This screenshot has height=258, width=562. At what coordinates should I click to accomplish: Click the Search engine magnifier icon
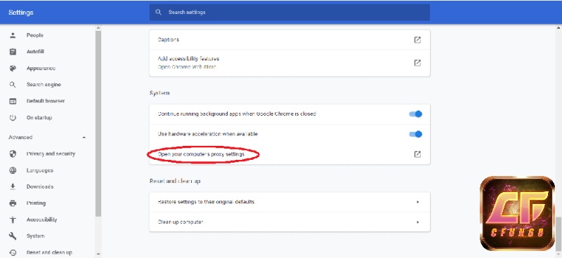(x=13, y=85)
